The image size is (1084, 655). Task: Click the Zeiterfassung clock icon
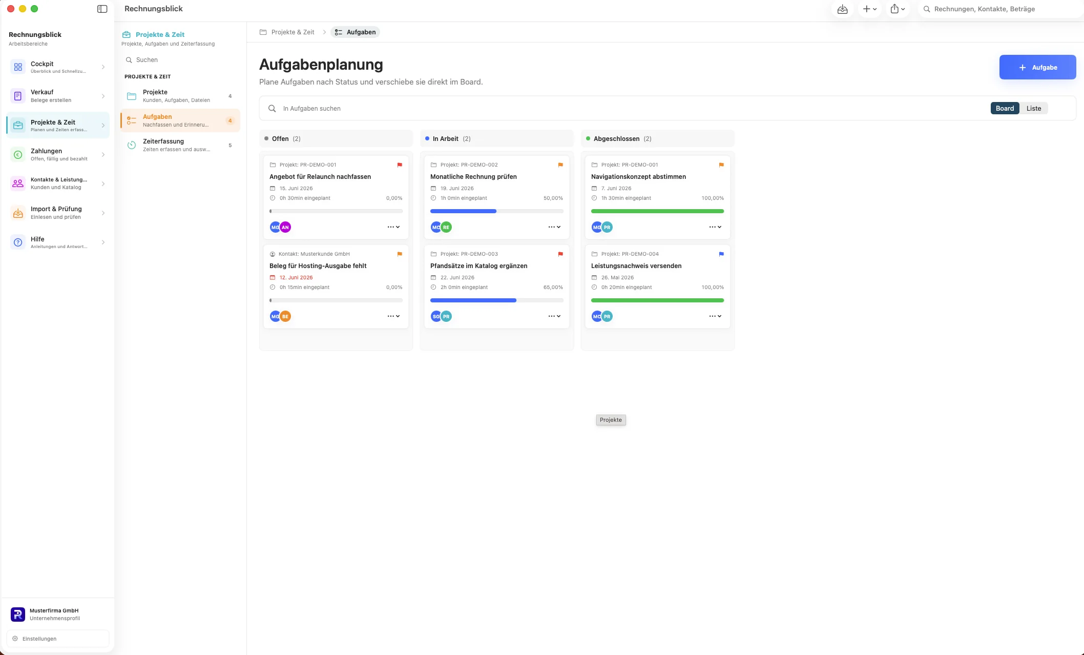(132, 145)
